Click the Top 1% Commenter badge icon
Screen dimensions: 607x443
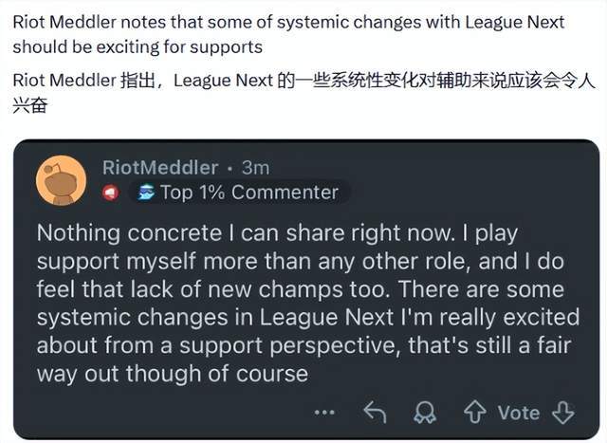[146, 194]
